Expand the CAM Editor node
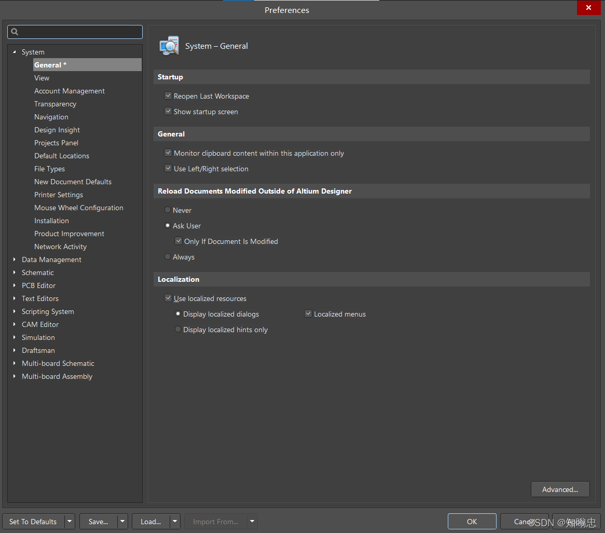 point(15,324)
